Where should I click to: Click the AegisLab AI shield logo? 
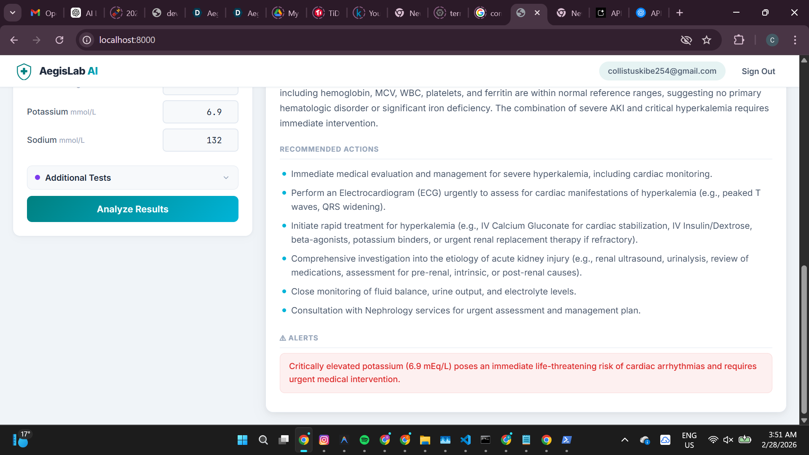(24, 71)
